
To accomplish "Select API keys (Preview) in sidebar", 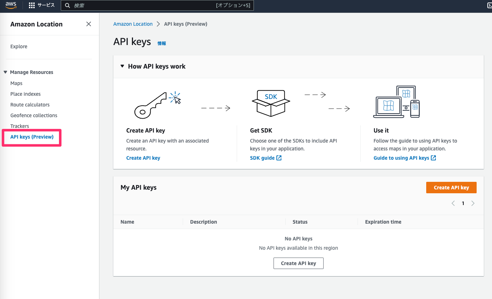I will click(x=32, y=137).
